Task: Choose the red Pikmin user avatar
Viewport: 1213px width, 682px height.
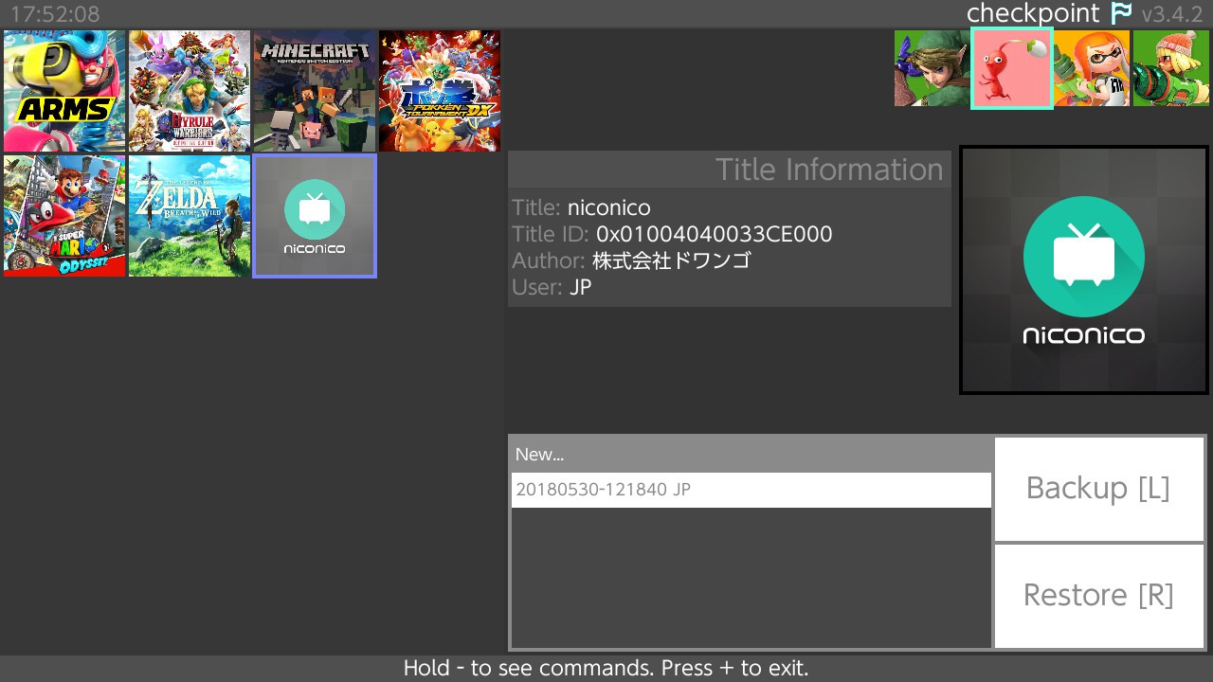Action: click(x=1012, y=68)
